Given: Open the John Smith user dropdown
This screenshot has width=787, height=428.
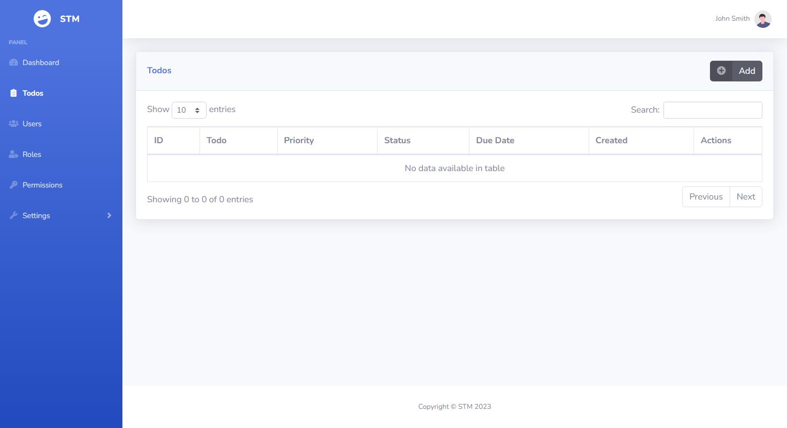Looking at the screenshot, I should (732, 19).
